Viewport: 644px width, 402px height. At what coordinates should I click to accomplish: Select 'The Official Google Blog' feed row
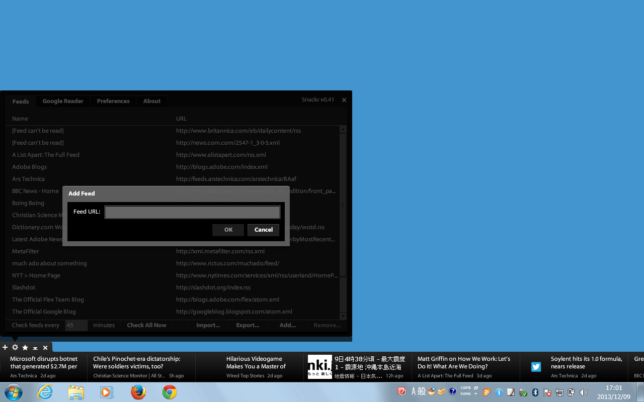point(173,312)
